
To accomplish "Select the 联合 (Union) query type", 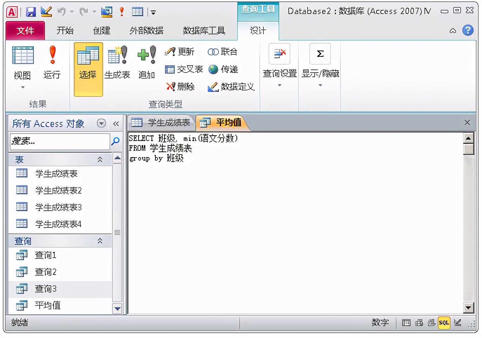I will [x=223, y=52].
